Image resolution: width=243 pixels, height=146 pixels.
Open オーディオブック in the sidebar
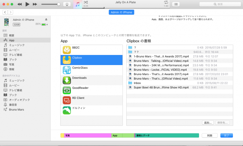pyautogui.click(x=25, y=100)
